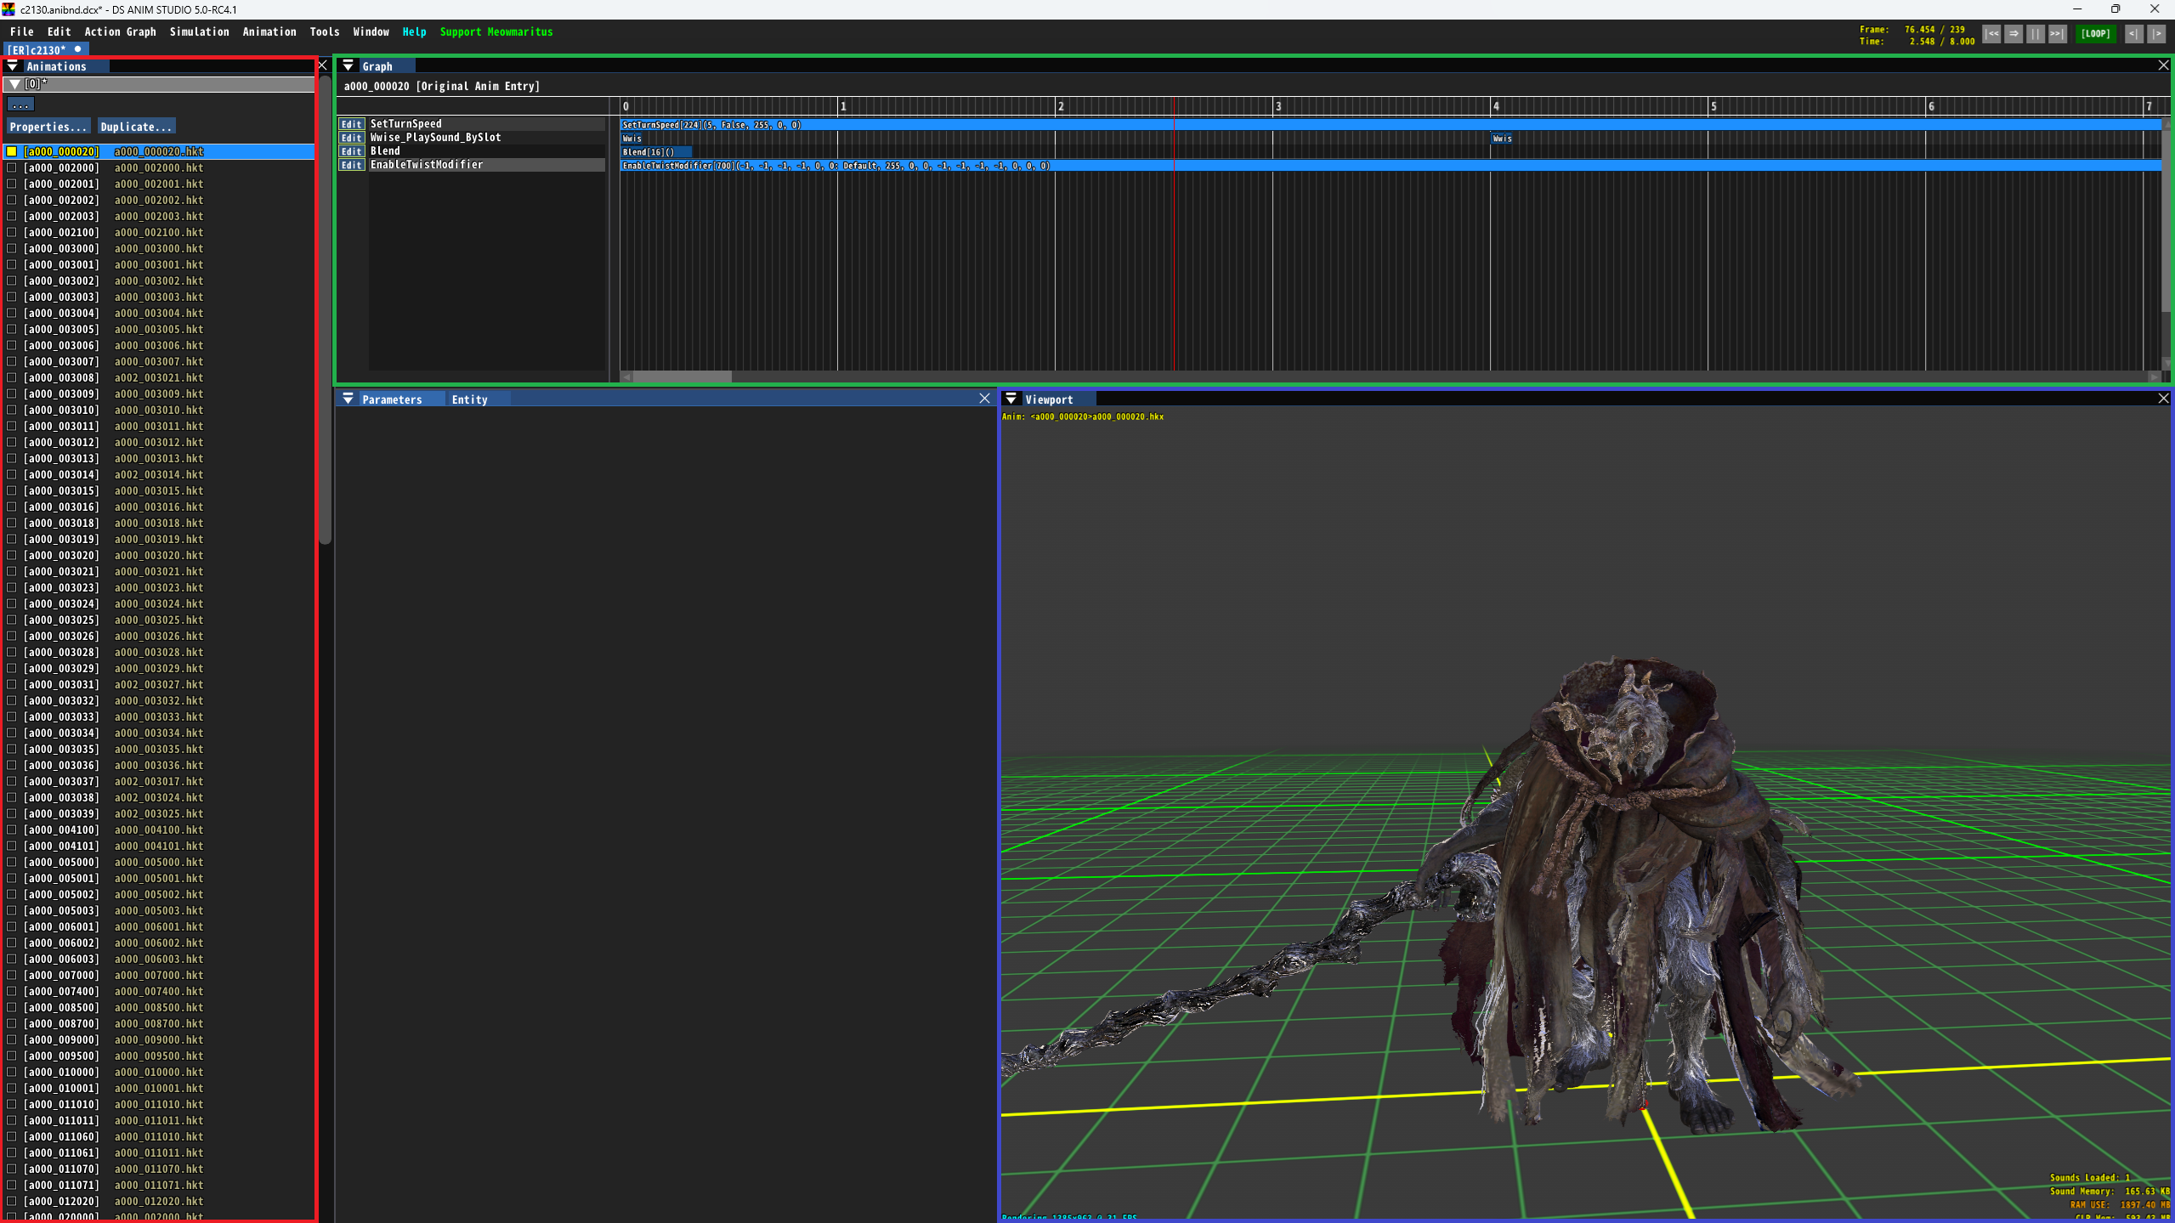Close the Parameters panel

[984, 399]
